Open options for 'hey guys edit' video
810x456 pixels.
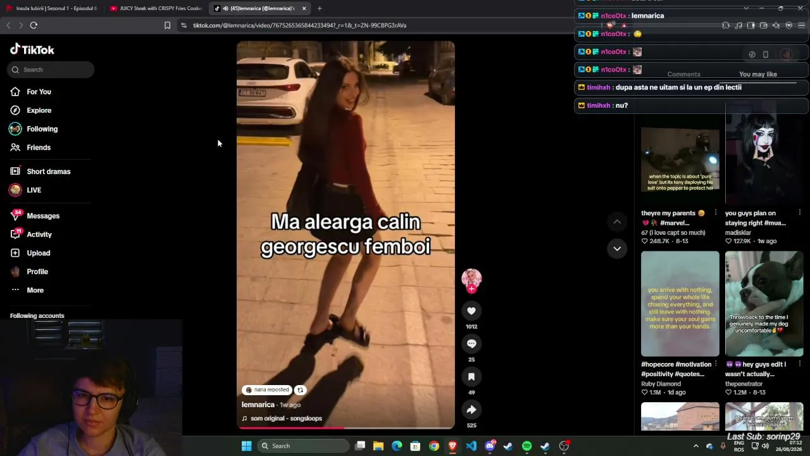800,364
